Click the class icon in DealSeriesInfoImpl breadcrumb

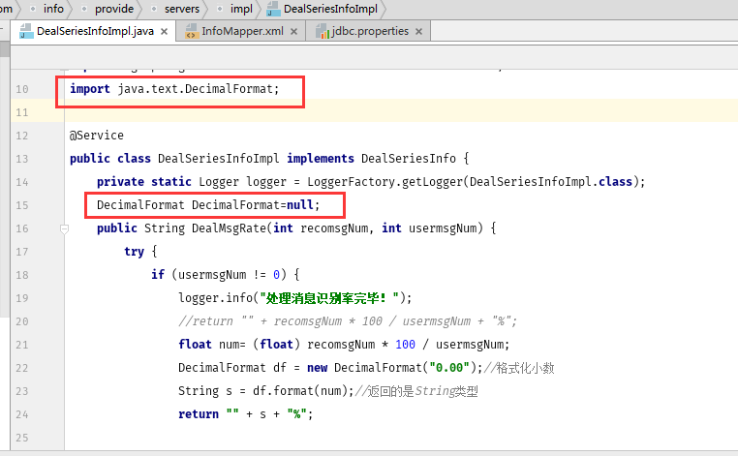point(273,9)
